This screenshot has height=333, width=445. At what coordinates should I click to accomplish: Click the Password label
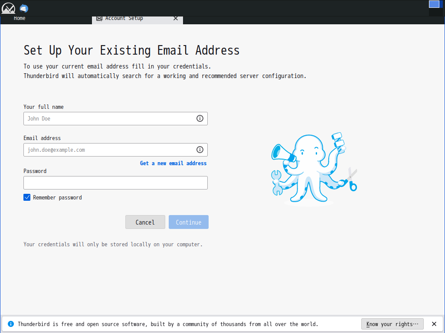pyautogui.click(x=35, y=171)
